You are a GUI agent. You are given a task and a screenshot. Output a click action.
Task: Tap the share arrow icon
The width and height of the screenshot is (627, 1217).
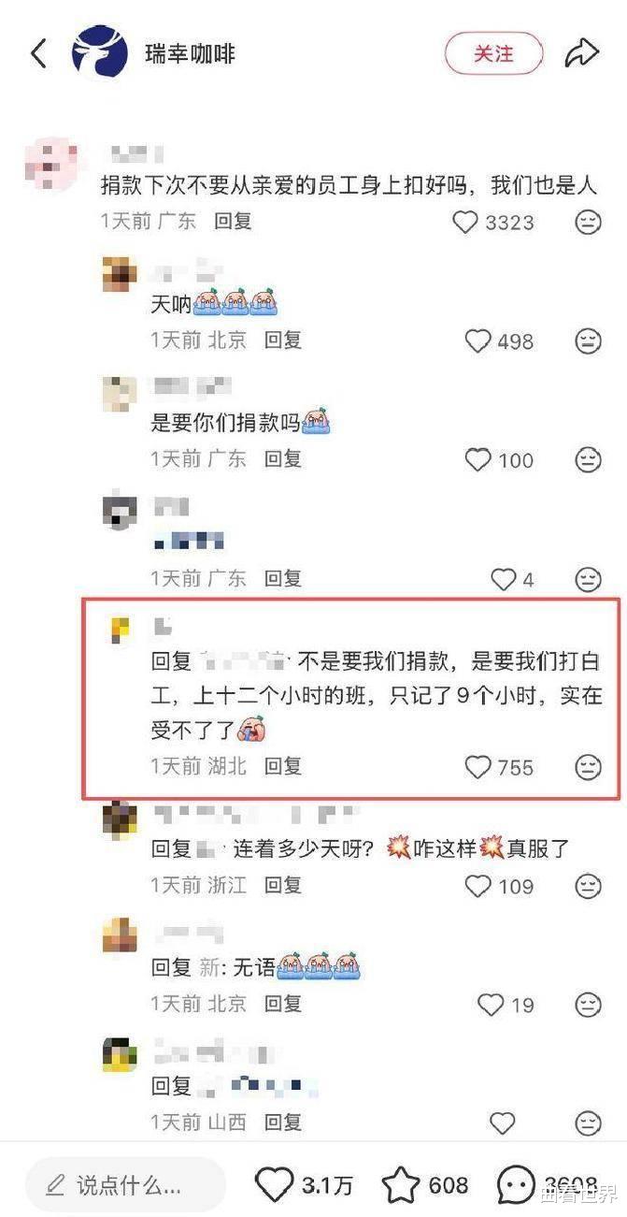[581, 53]
